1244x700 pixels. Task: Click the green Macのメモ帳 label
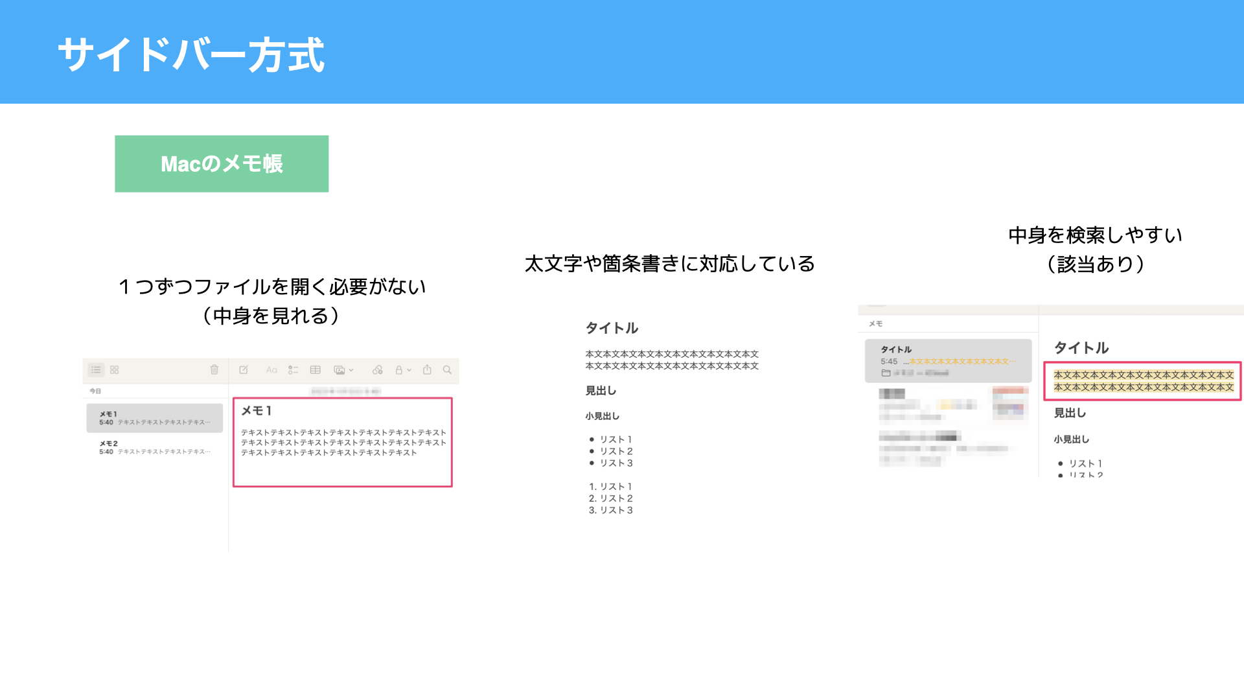(x=222, y=164)
